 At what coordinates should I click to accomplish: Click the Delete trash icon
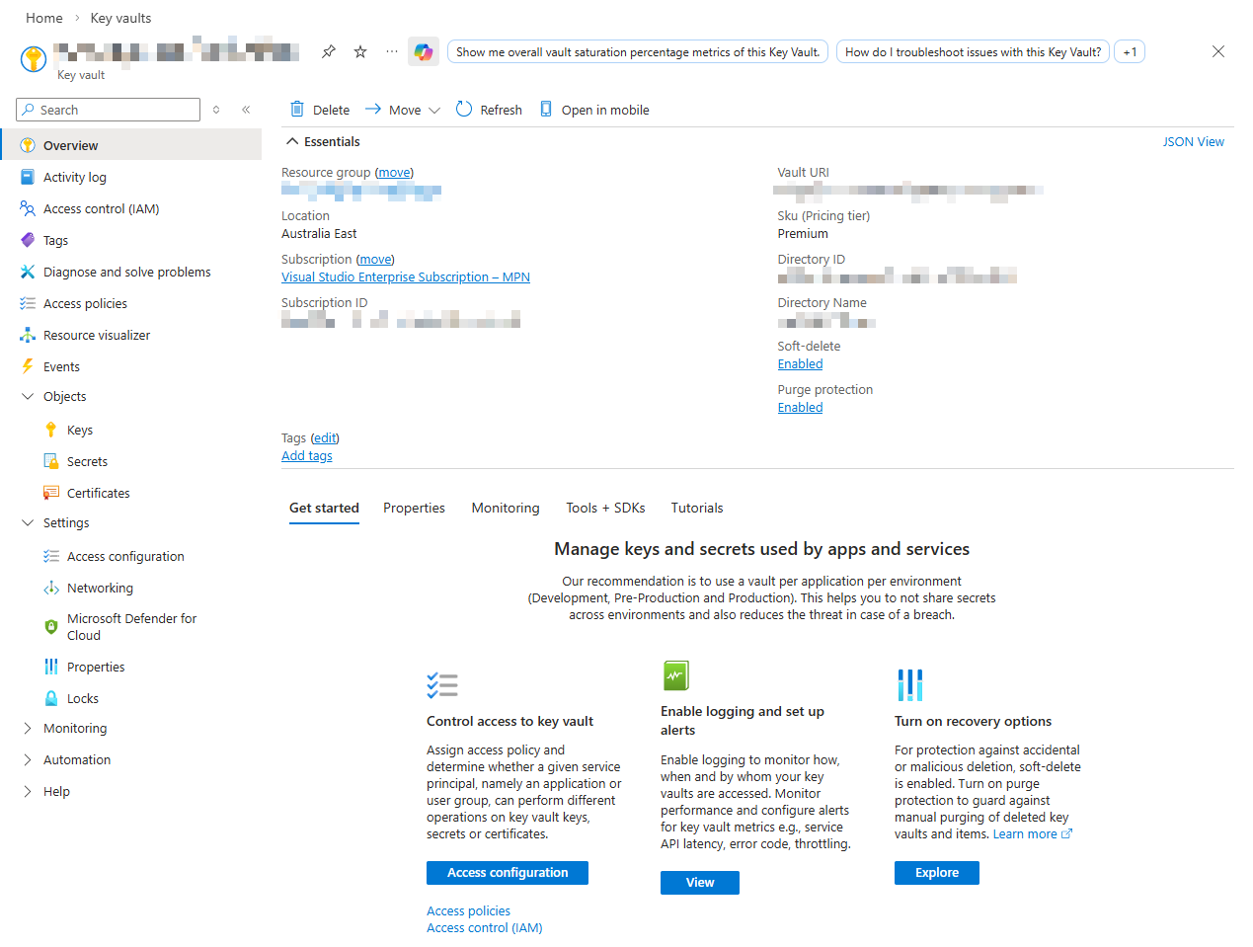point(297,110)
